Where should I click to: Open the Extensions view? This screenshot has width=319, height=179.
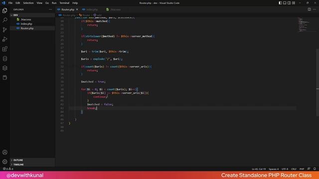[x=4, y=49]
